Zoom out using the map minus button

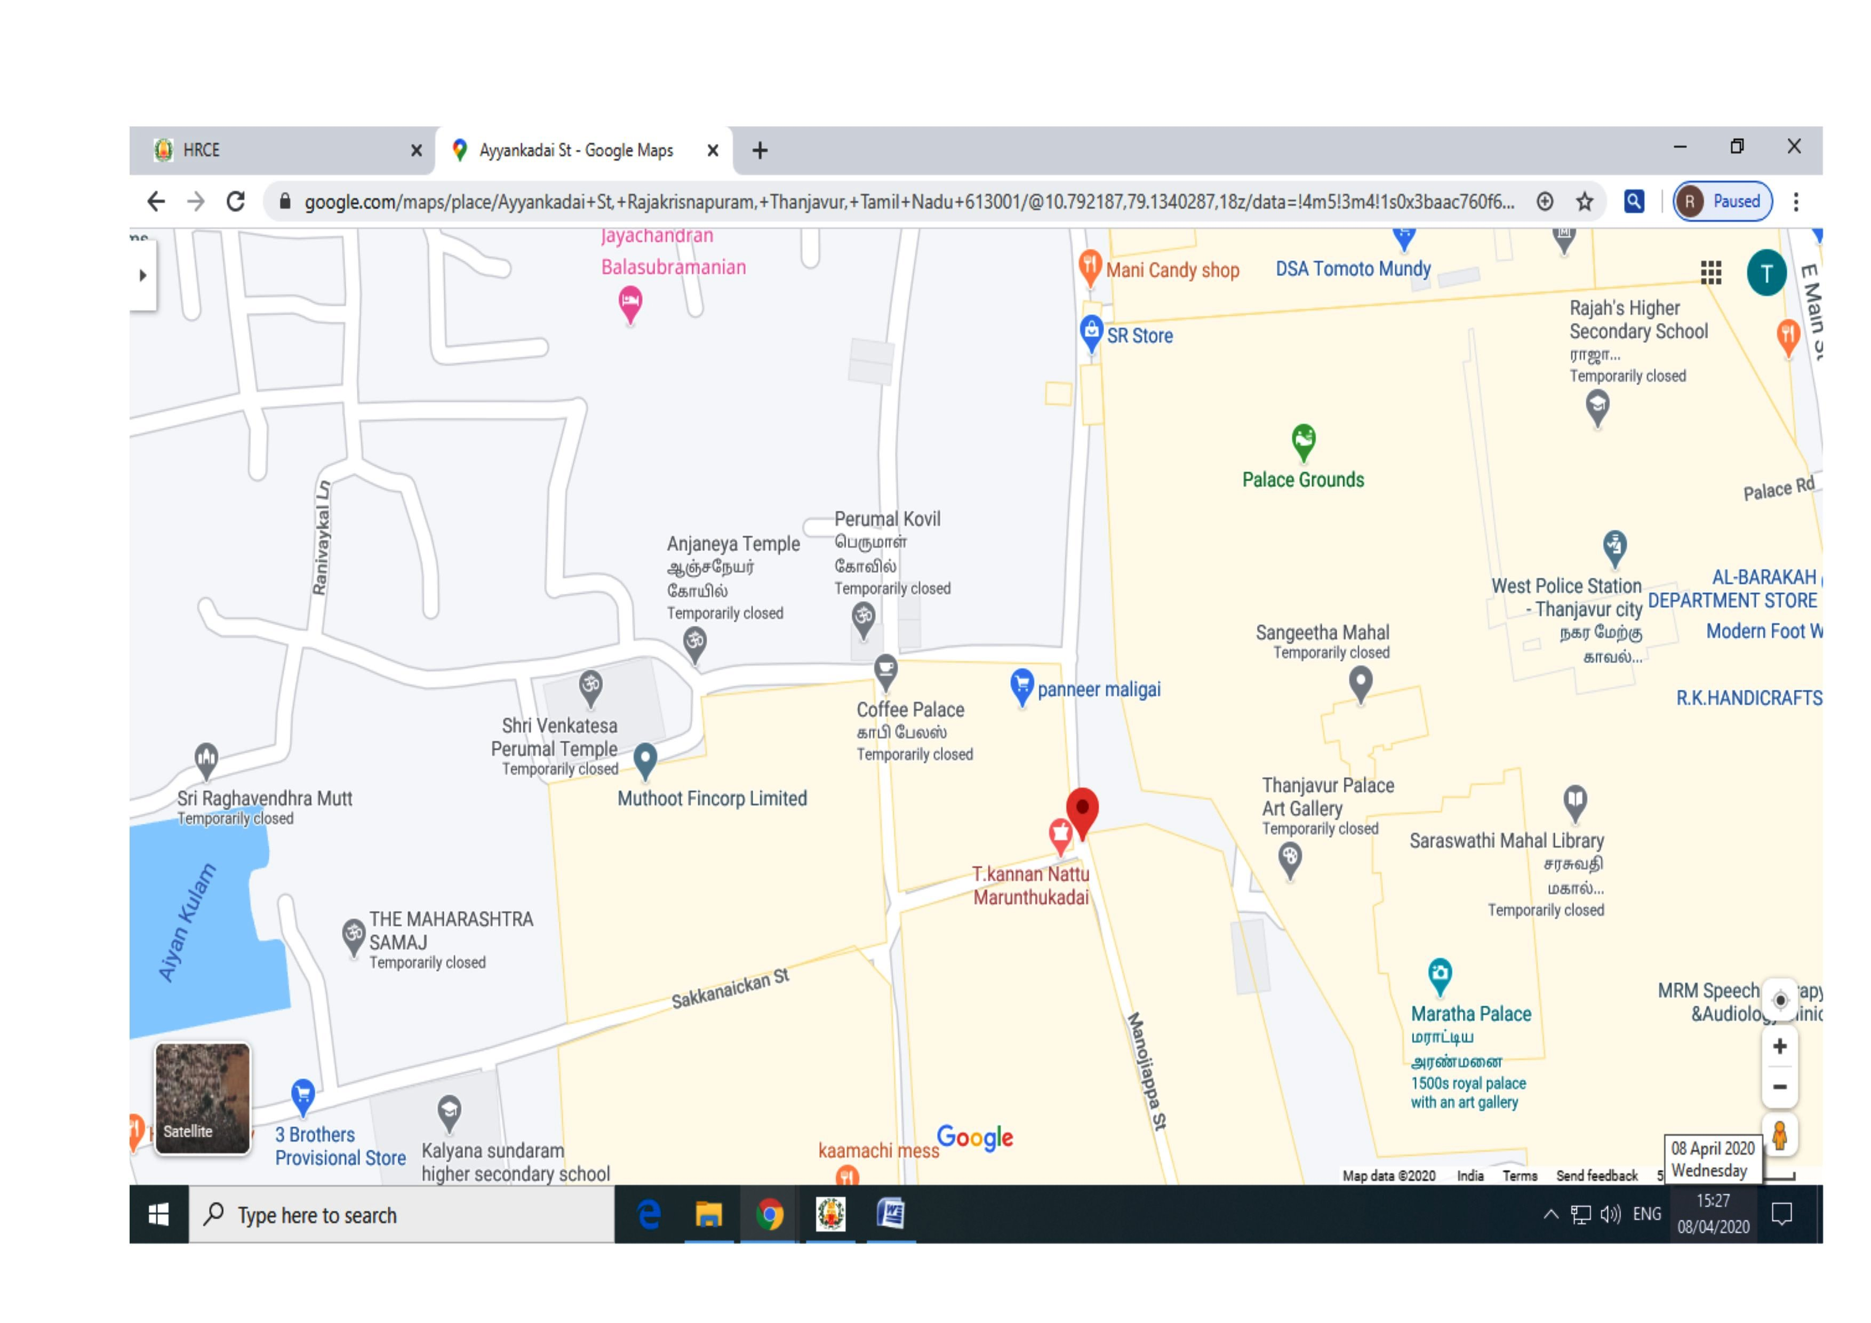(x=1780, y=1087)
